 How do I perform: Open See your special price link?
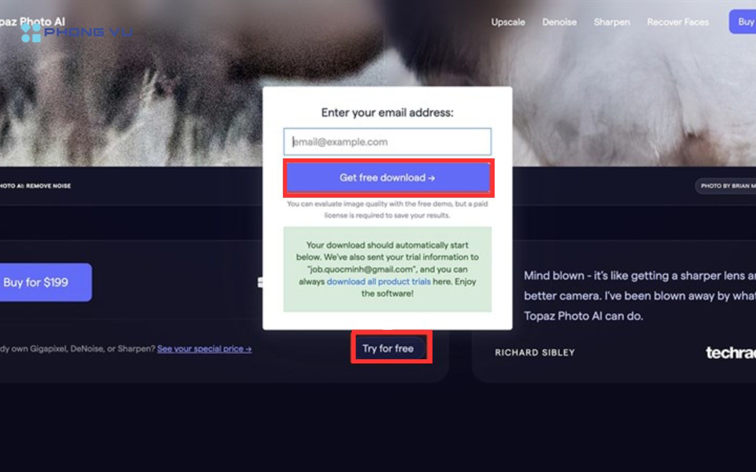204,349
